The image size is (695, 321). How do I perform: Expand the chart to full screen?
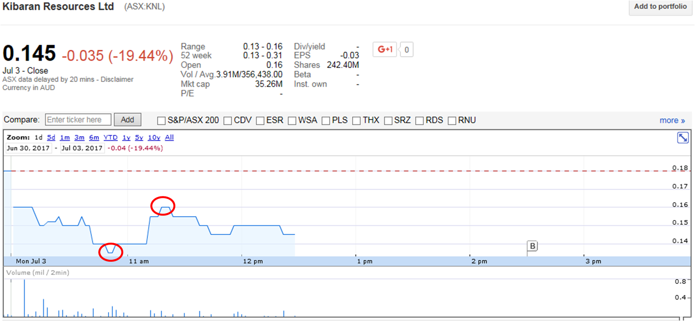[683, 138]
